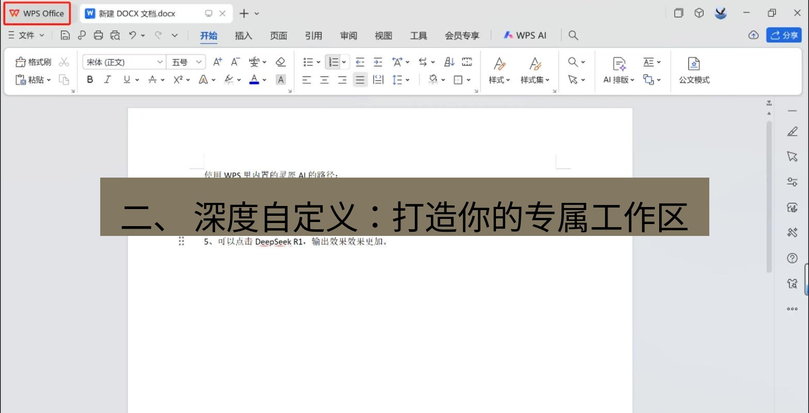
Task: Click the sliders settings icon in sidebar
Action: pos(792,182)
